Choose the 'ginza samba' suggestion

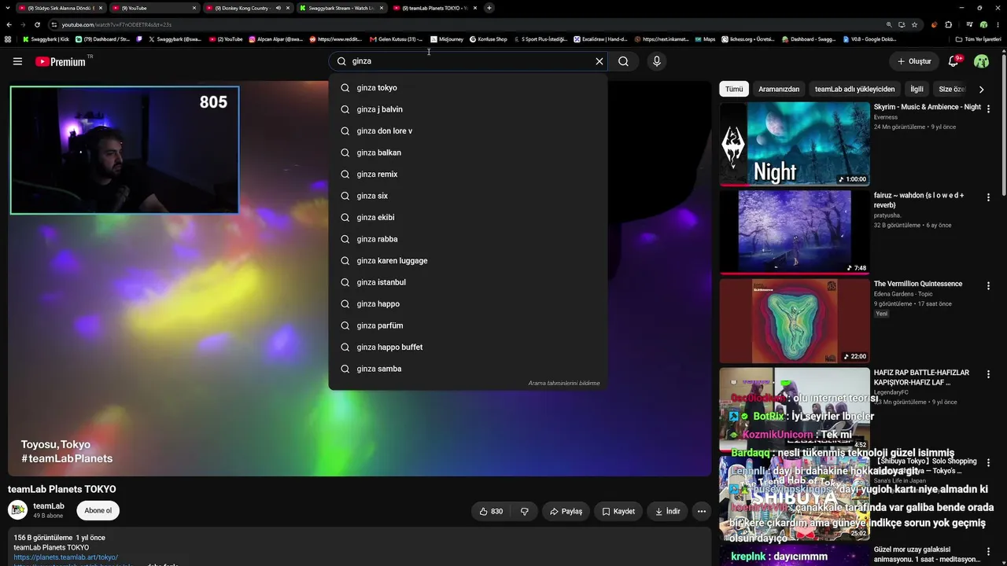pyautogui.click(x=468, y=369)
